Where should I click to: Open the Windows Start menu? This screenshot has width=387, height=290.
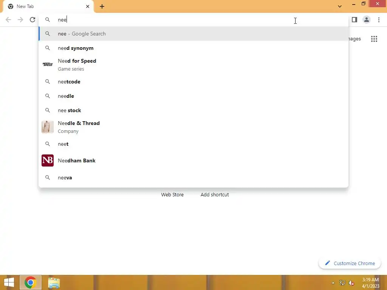(9, 282)
